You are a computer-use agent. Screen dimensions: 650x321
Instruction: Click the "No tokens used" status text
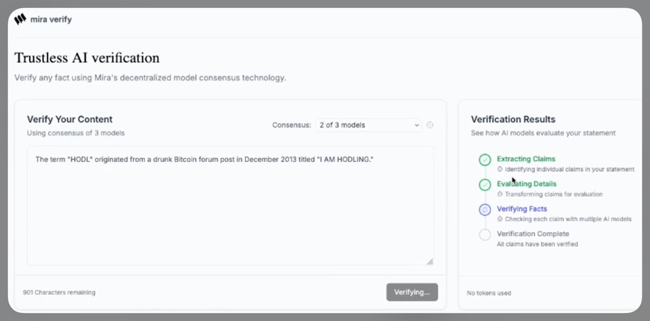pos(489,293)
